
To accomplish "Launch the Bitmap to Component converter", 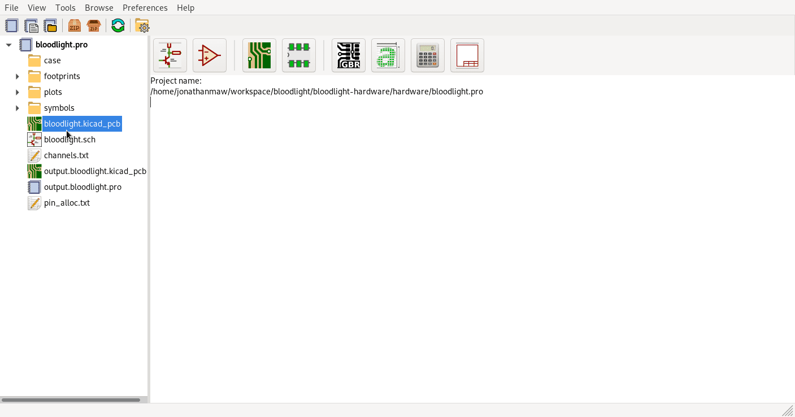I will [388, 55].
